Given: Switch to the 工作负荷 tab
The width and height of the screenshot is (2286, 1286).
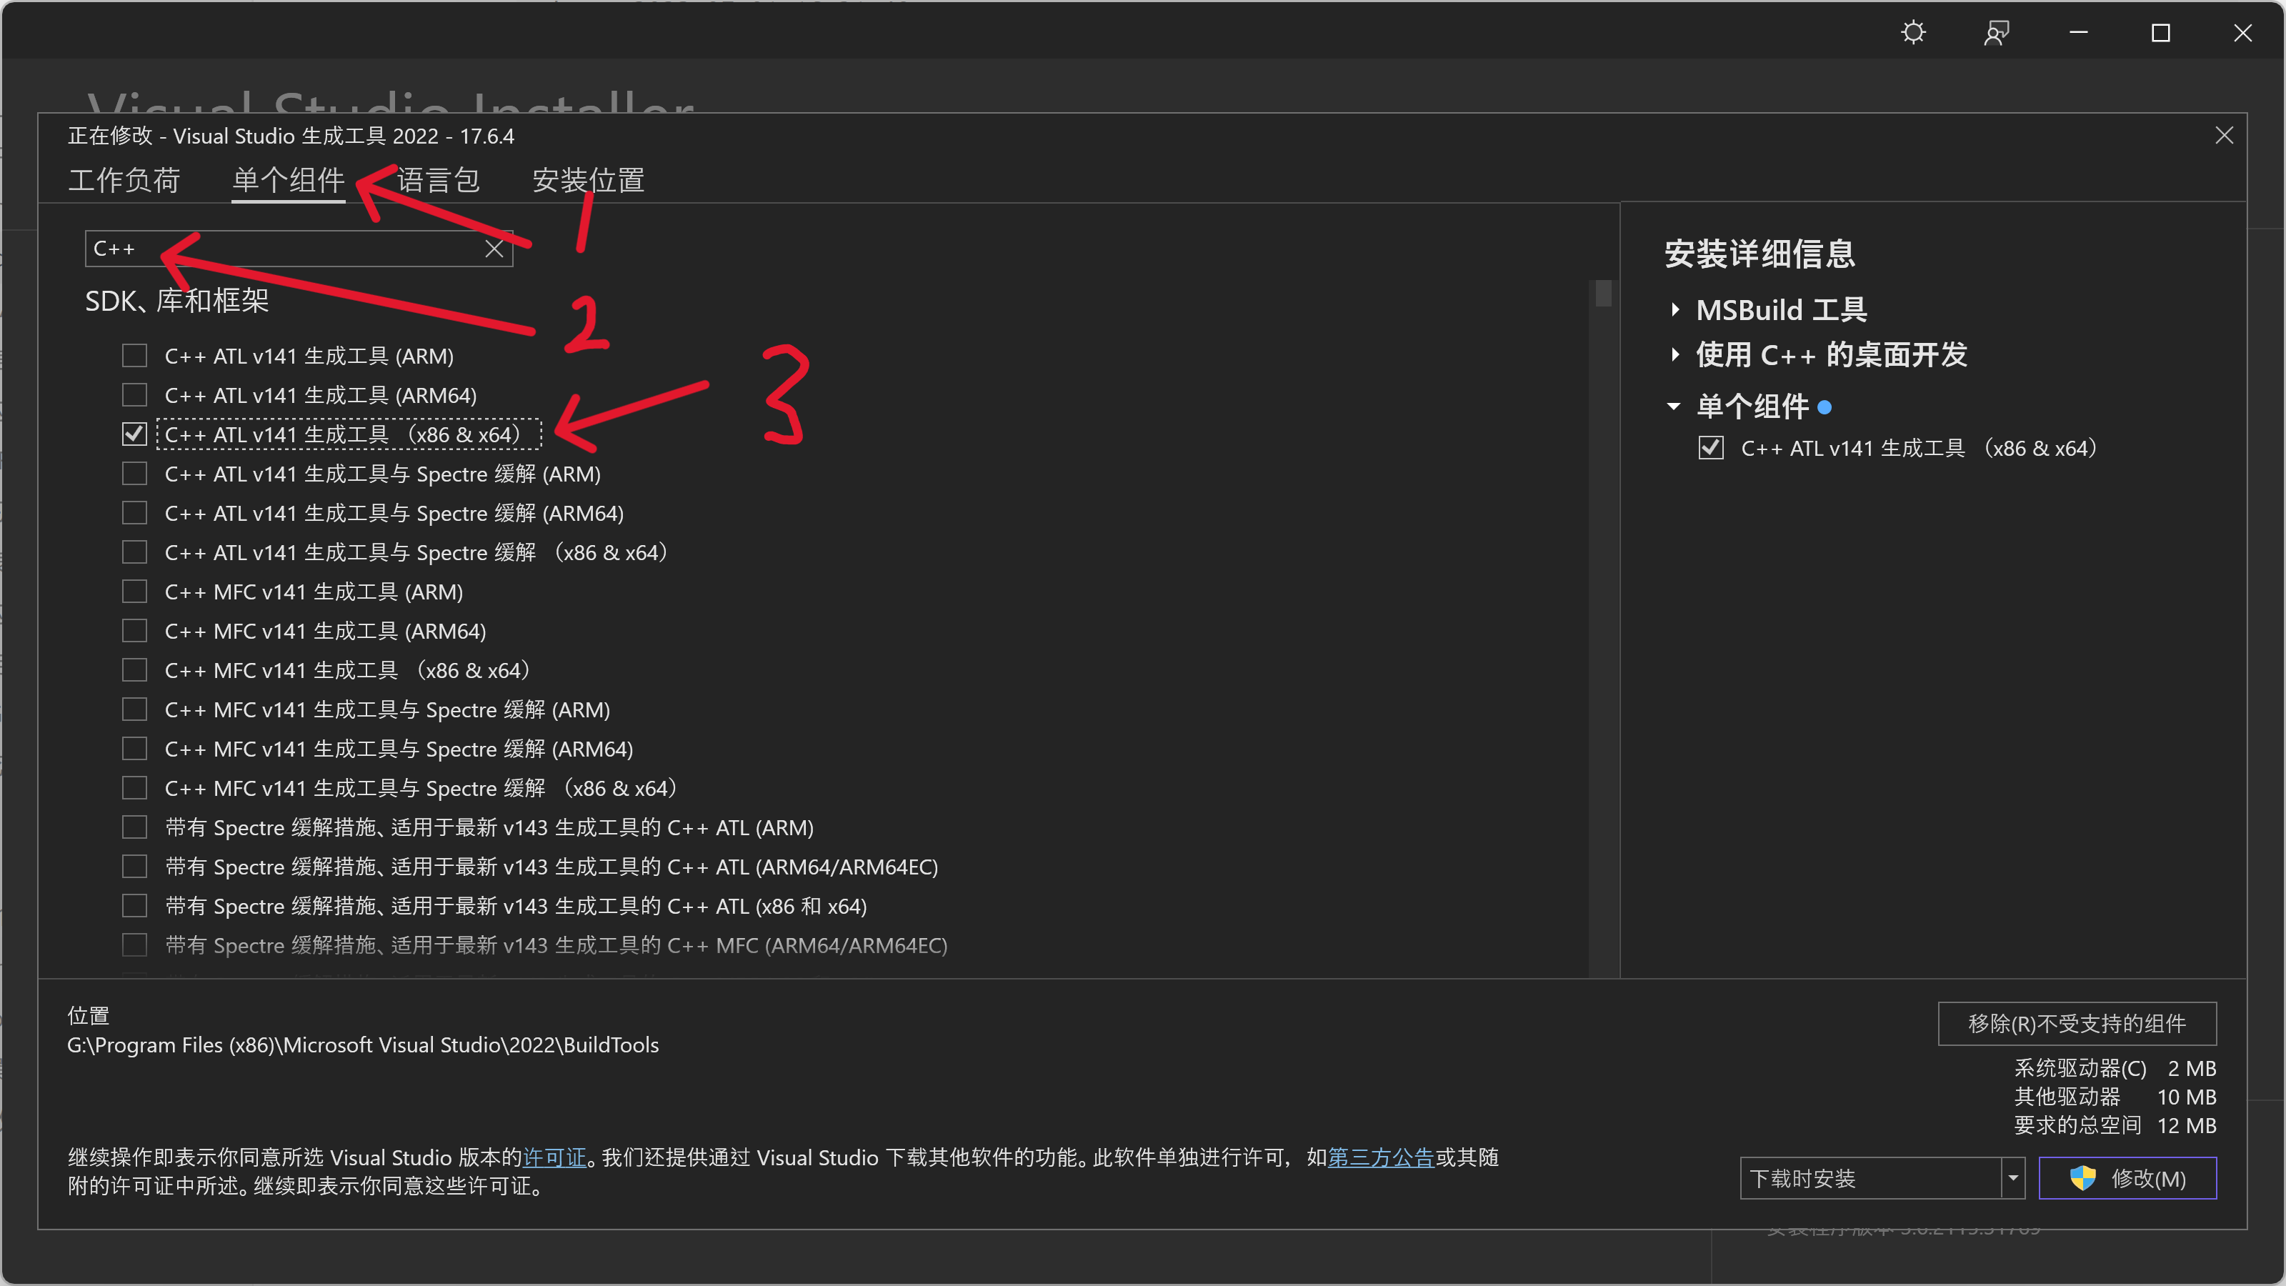Looking at the screenshot, I should click(124, 180).
